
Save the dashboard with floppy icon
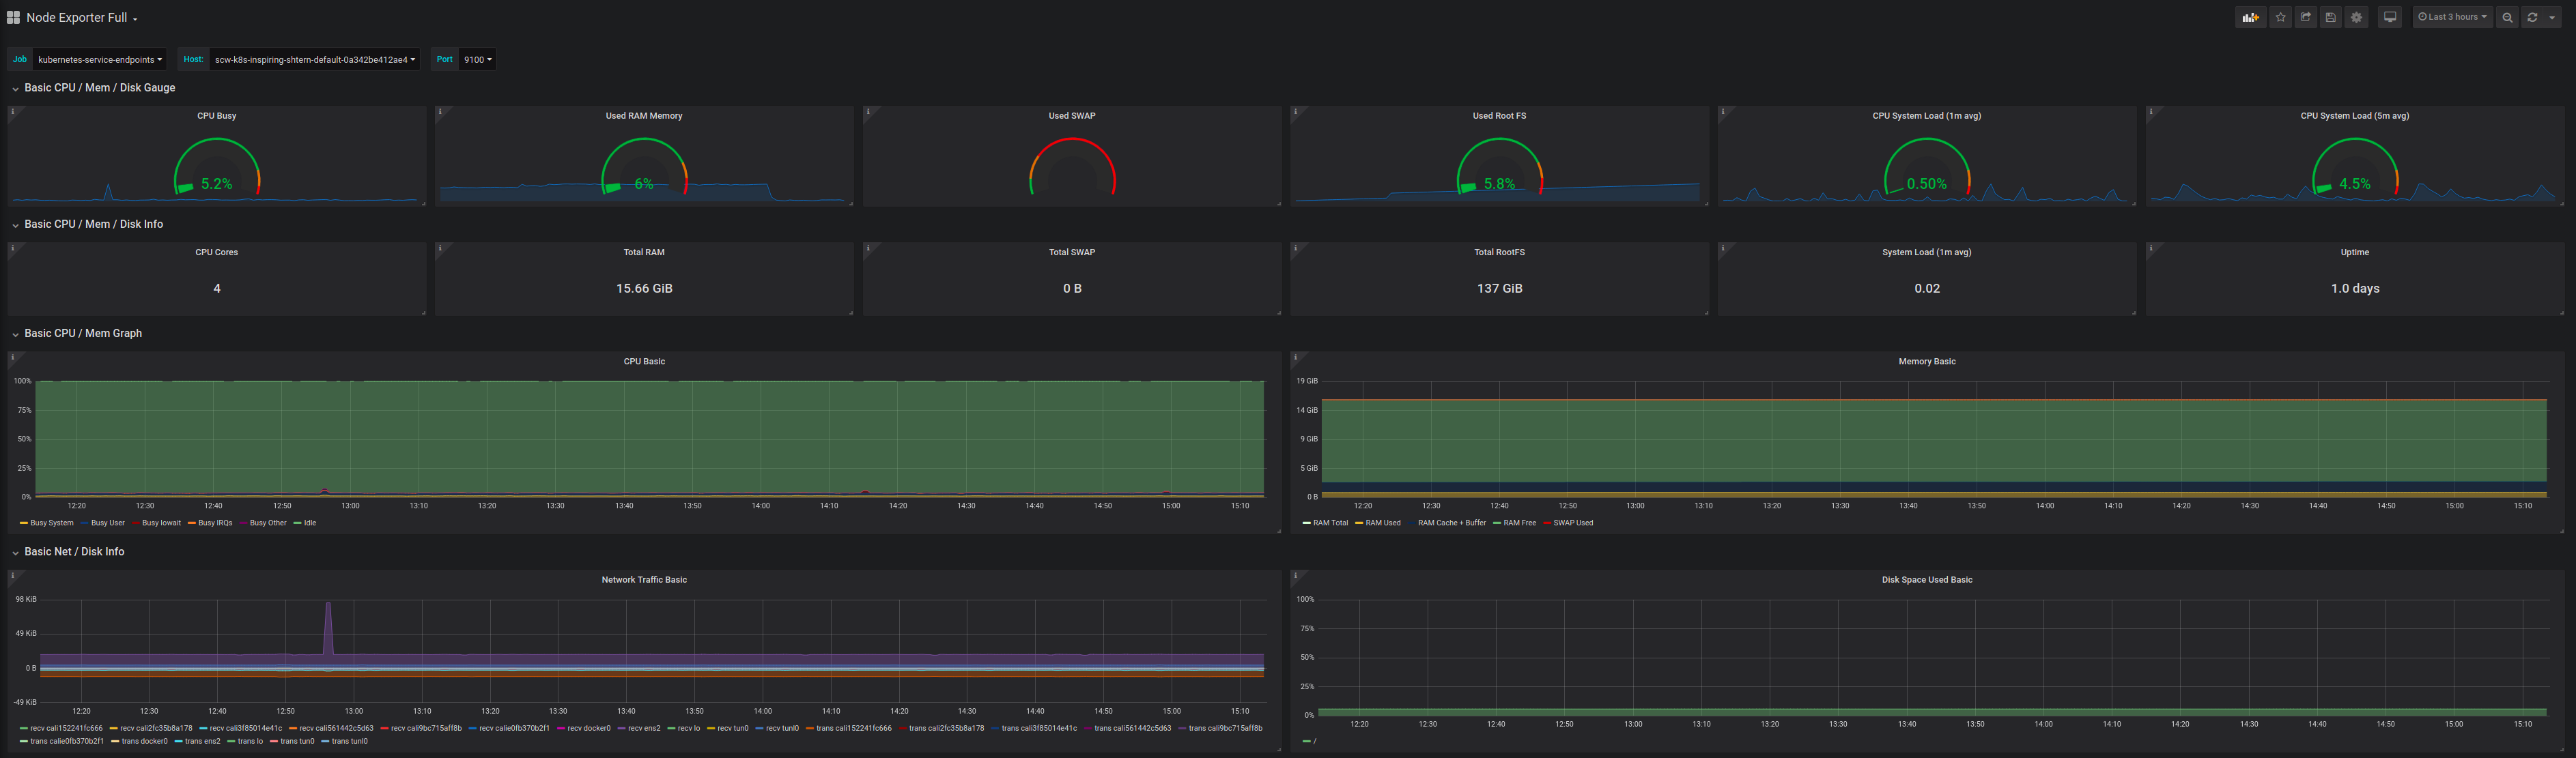[2331, 17]
